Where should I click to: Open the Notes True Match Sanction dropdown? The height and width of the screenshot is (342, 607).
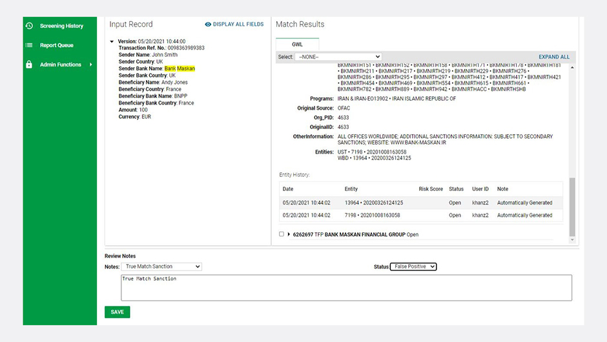pyautogui.click(x=161, y=267)
